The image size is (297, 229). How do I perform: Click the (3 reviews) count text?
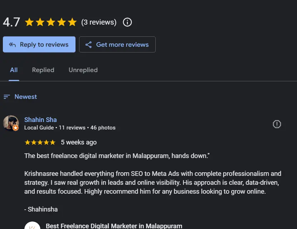pyautogui.click(x=99, y=22)
